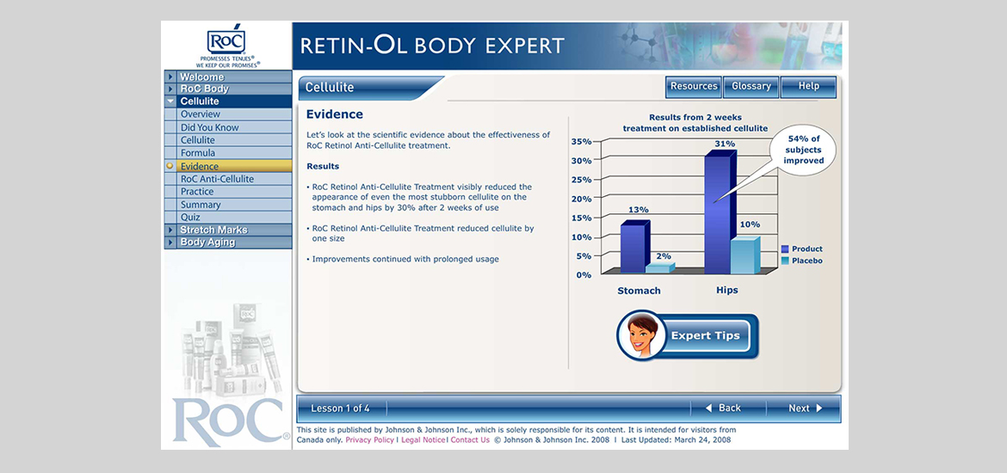Click the Next arrow icon
Image resolution: width=1007 pixels, height=473 pixels.
819,408
